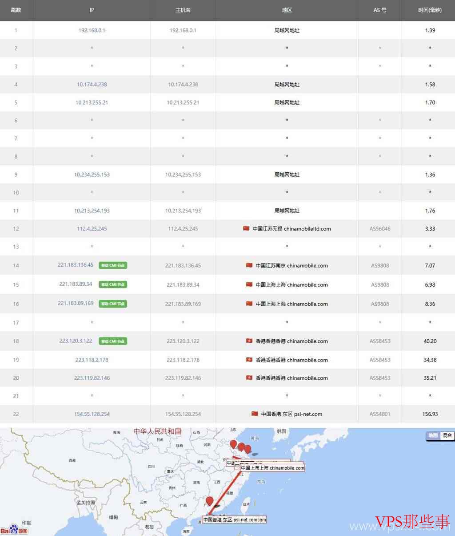Click the Hong Kong flag in the 223.118.2.178 row
455x536 pixels.
click(249, 360)
